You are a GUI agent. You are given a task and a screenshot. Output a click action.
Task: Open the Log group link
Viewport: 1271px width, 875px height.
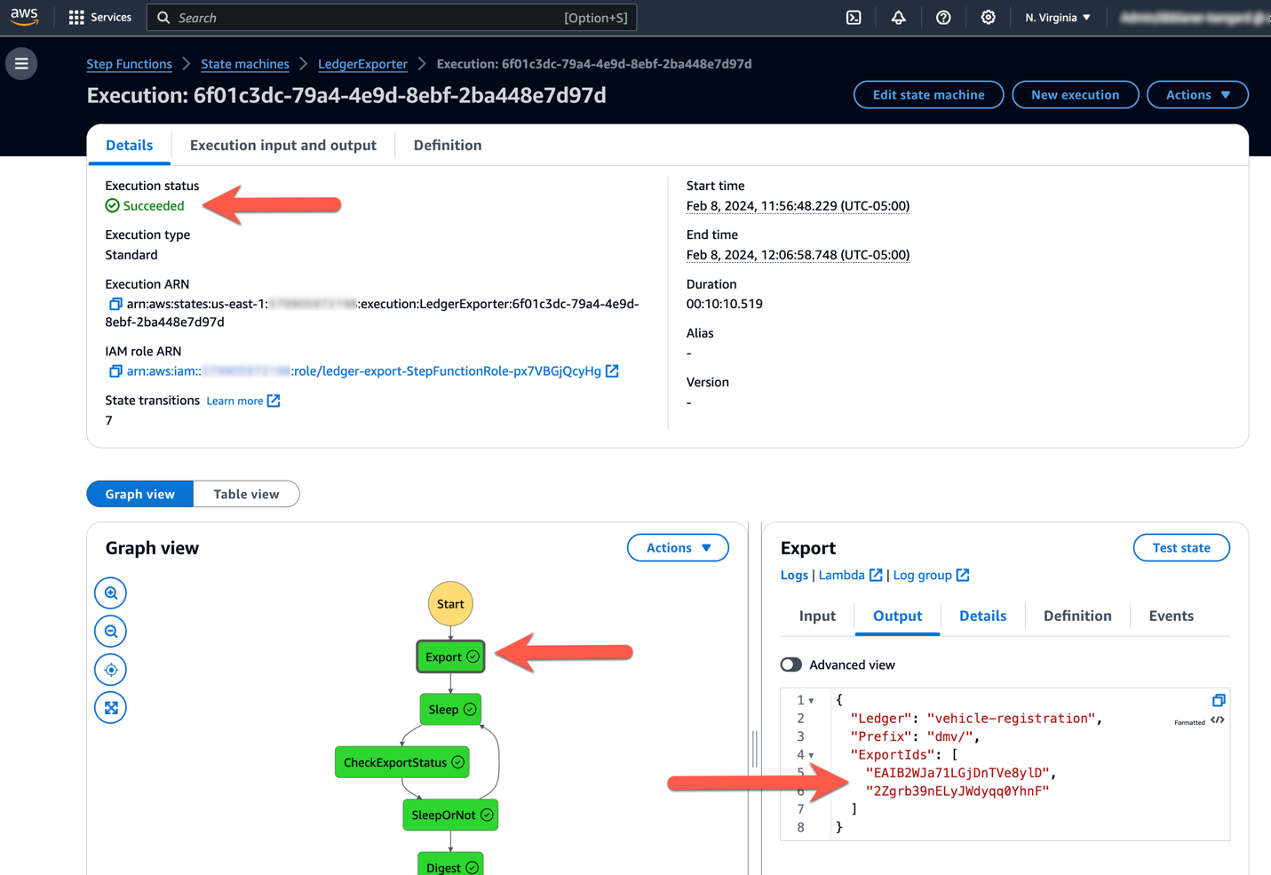pyautogui.click(x=922, y=575)
